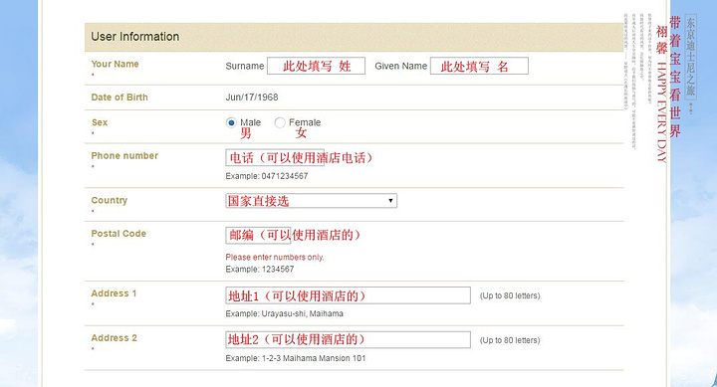The image size is (717, 387).
Task: Click the Address 2 input field
Action: tap(348, 339)
